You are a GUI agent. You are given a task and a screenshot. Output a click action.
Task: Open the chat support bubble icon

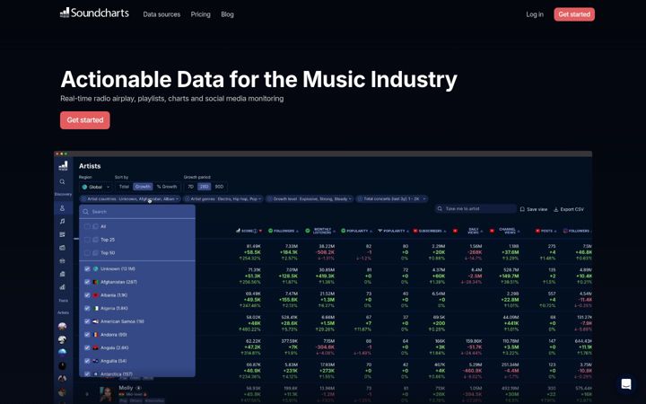(x=626, y=384)
